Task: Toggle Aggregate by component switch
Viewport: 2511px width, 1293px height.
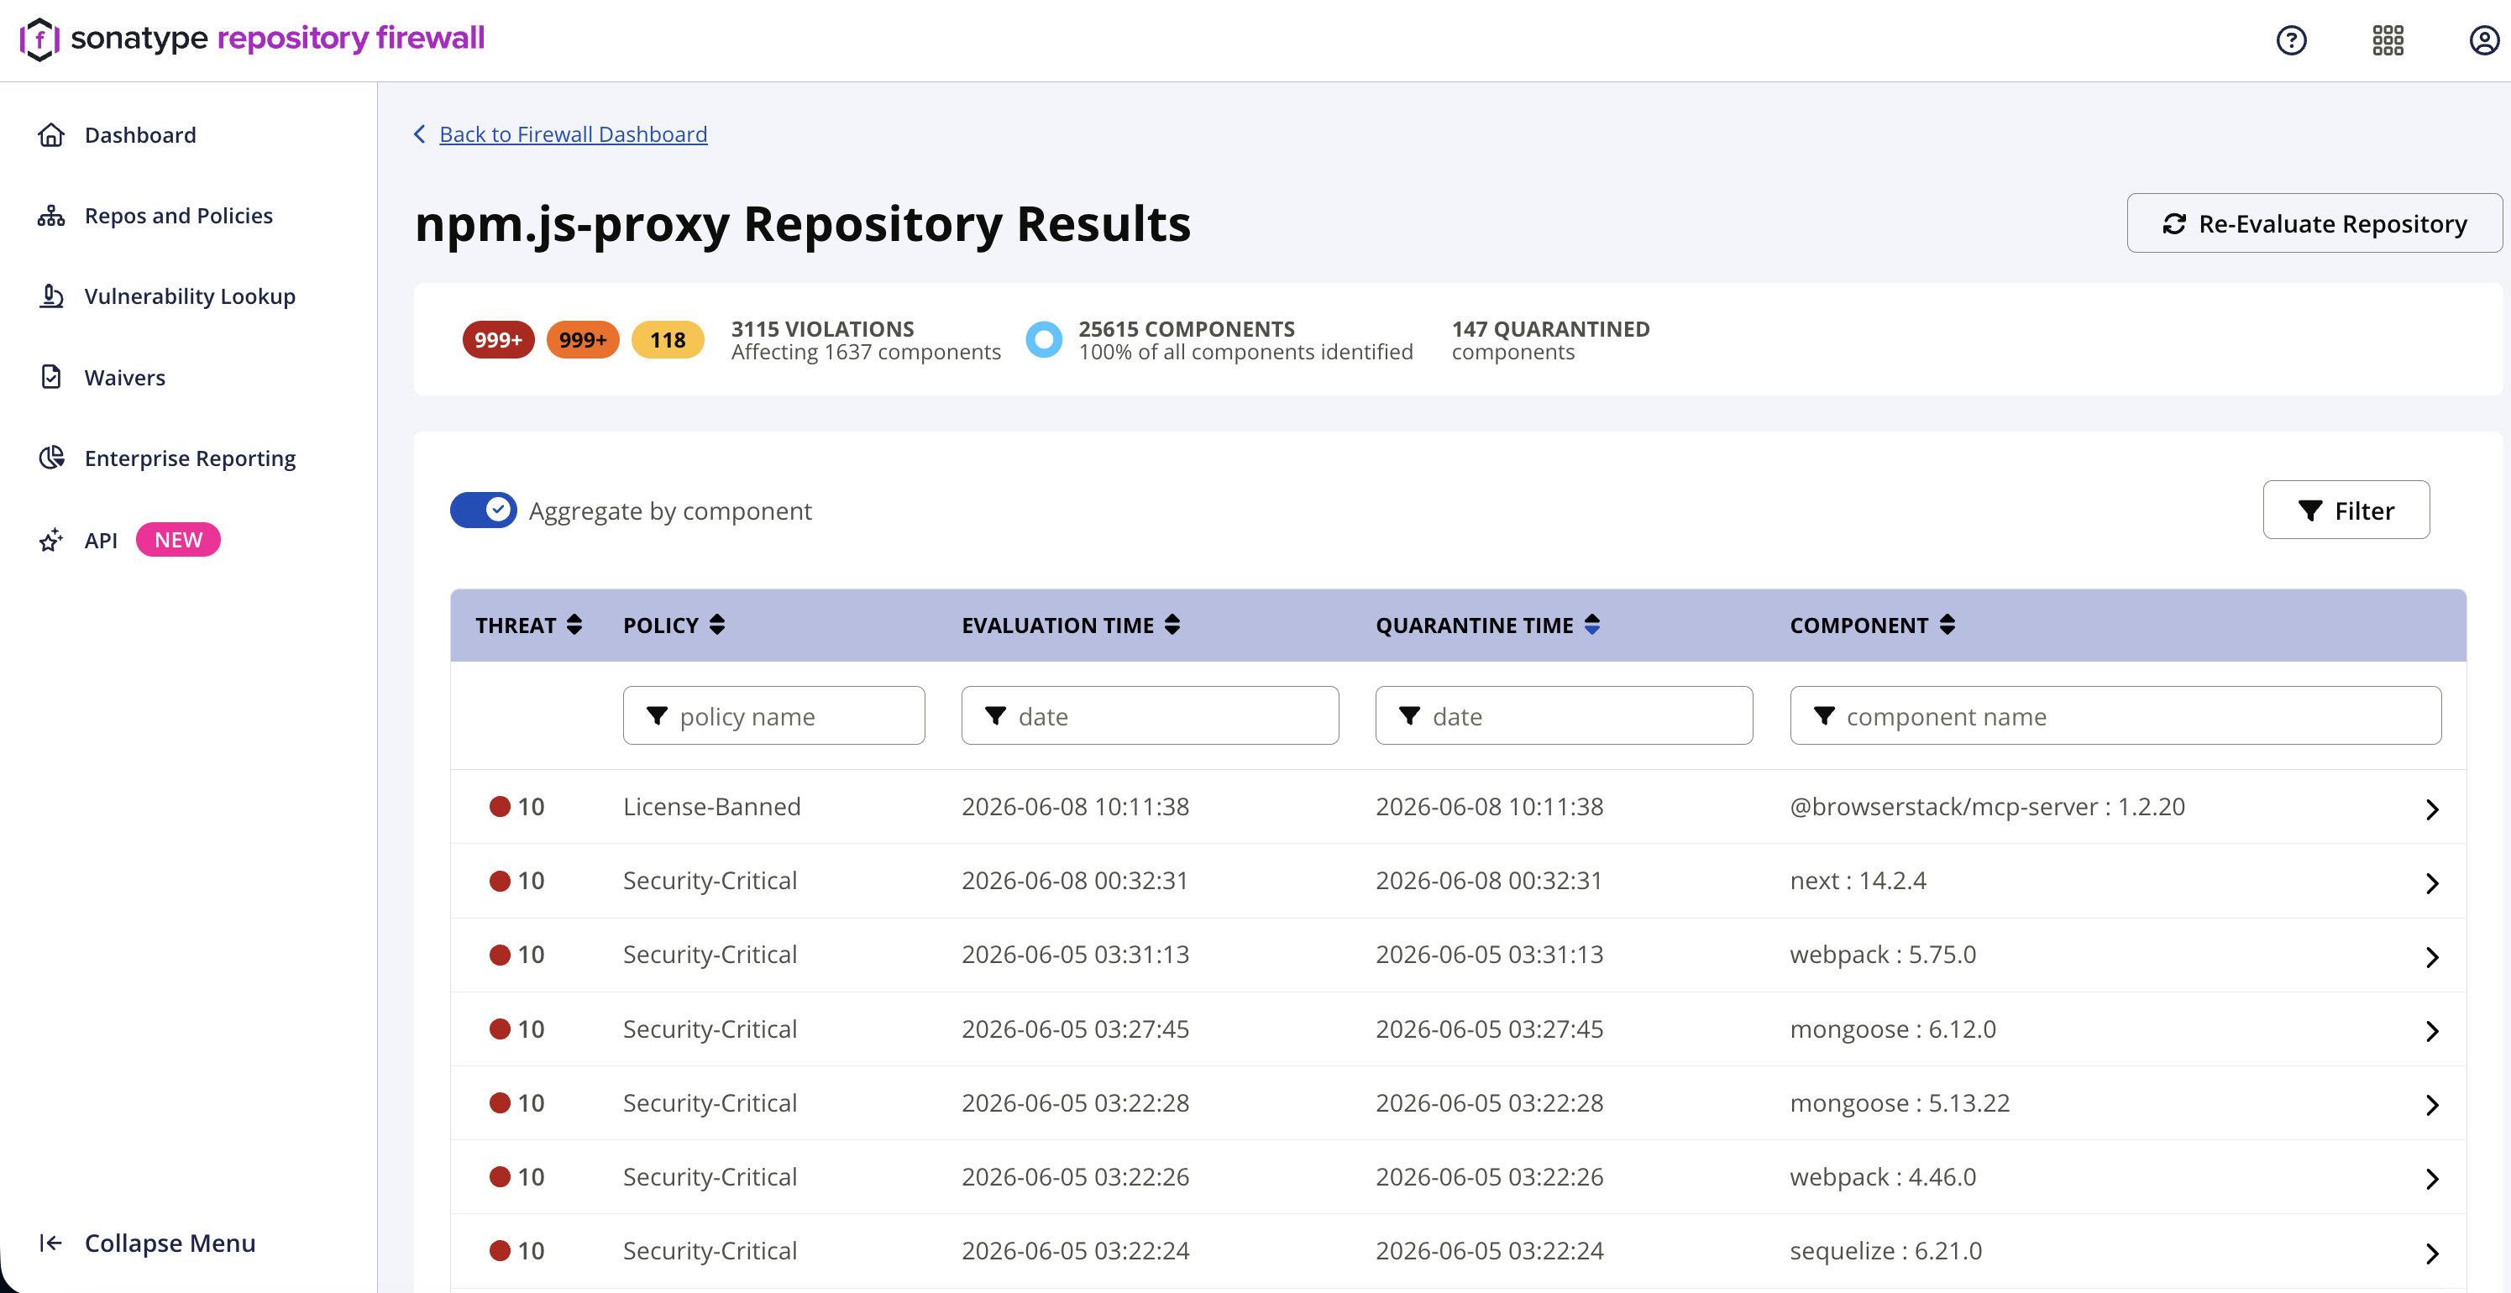Action: (x=484, y=510)
